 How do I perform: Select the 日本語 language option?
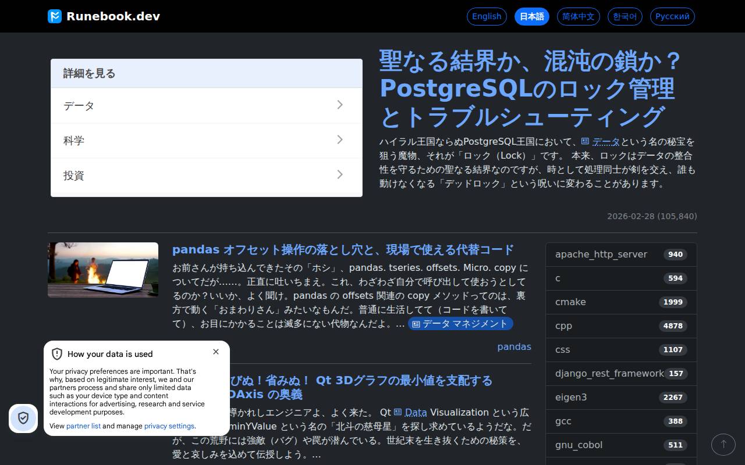coord(532,16)
